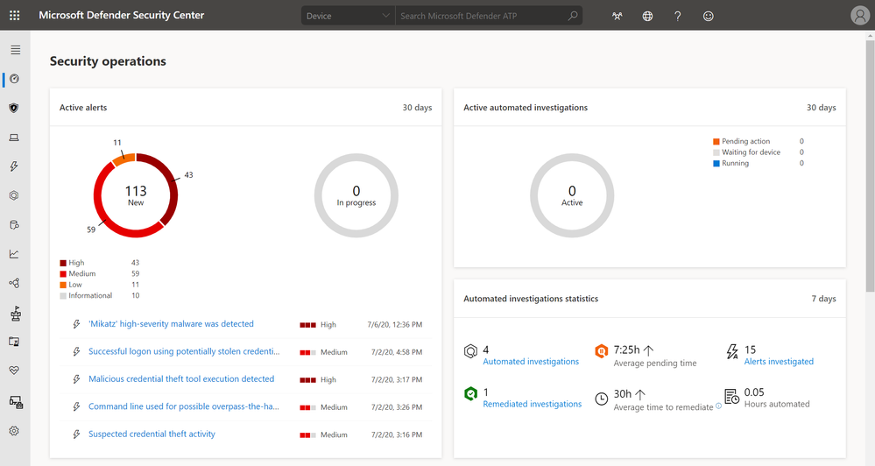The width and height of the screenshot is (875, 466).
Task: Open the Threat and vulnerability management sidebar icon
Action: tap(15, 314)
